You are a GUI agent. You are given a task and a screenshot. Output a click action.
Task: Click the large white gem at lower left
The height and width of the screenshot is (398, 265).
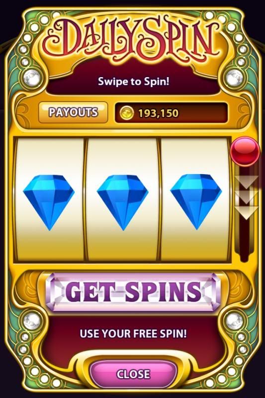click(32, 320)
